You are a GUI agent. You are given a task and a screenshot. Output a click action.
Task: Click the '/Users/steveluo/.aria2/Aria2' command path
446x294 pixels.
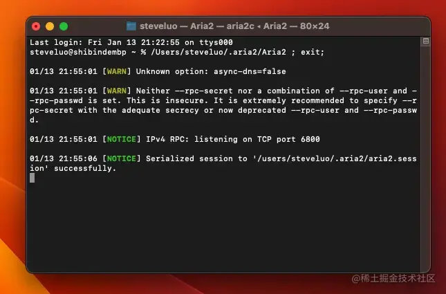(219, 52)
